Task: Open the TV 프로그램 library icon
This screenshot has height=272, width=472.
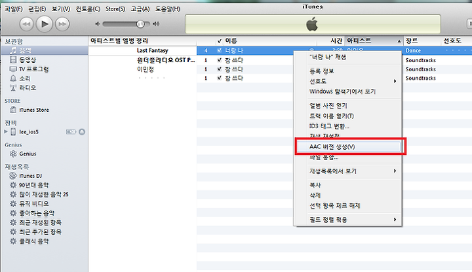Action: coord(13,69)
